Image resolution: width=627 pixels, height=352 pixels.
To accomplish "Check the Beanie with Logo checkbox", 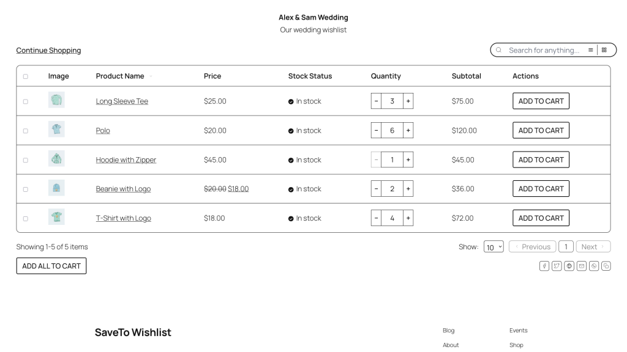I will click(x=26, y=189).
